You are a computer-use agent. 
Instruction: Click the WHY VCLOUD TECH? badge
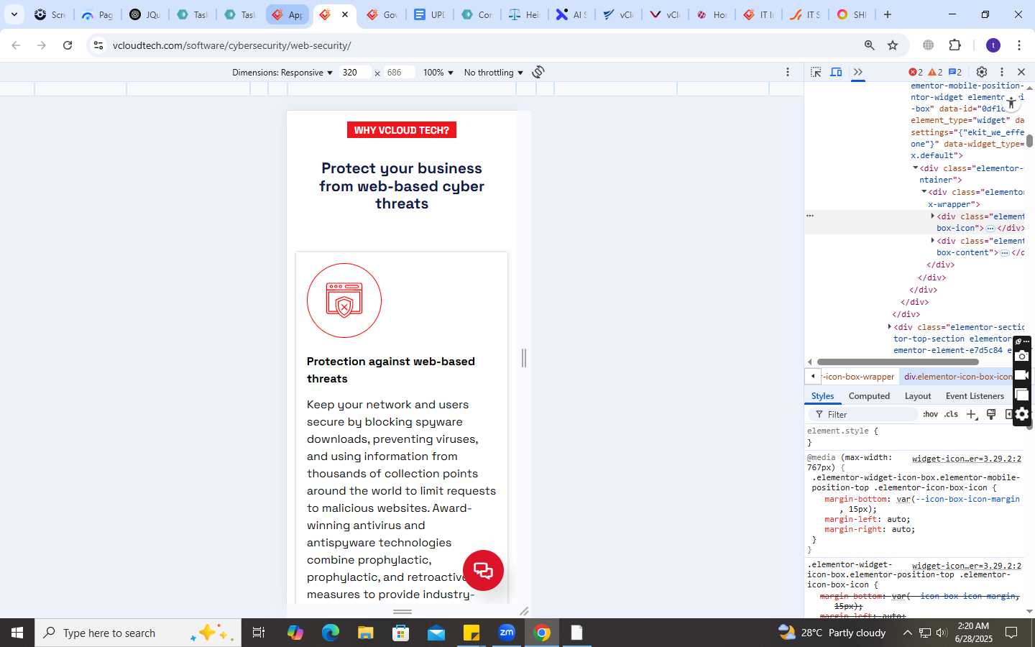(401, 130)
